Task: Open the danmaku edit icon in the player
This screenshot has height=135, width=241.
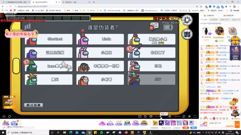Action: (x=145, y=116)
